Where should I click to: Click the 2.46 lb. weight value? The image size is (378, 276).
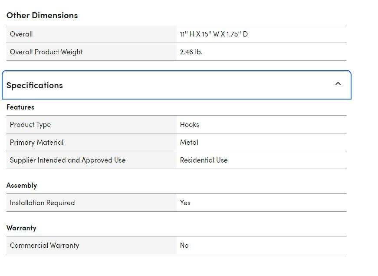point(191,52)
